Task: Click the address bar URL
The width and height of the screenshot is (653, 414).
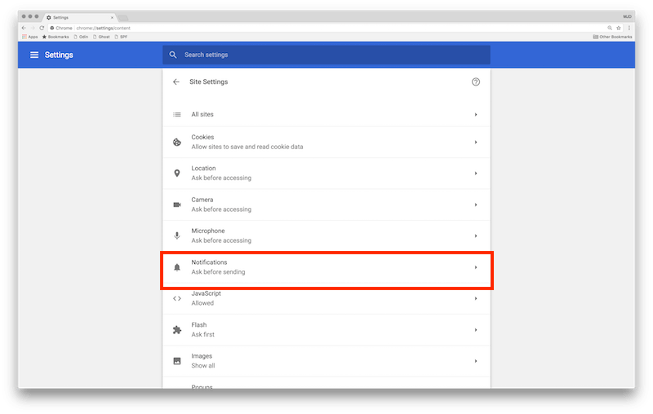Action: point(104,28)
